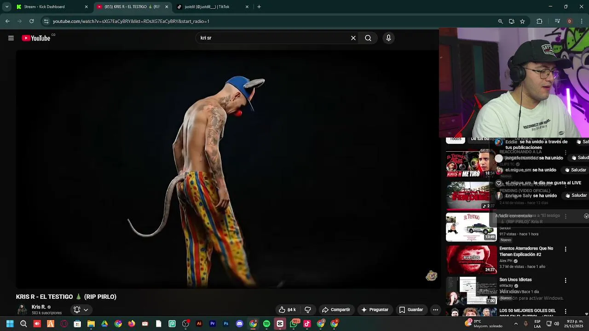Open a new browser tab
This screenshot has width=589, height=331.
[259, 7]
